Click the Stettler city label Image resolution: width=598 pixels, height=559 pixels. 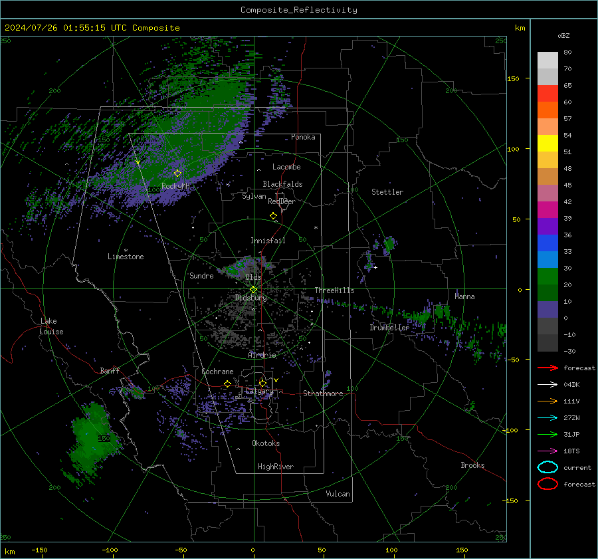coord(387,192)
